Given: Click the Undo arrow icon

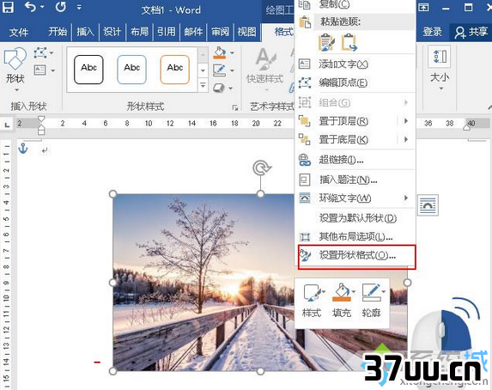Looking at the screenshot, I should click(31, 7).
